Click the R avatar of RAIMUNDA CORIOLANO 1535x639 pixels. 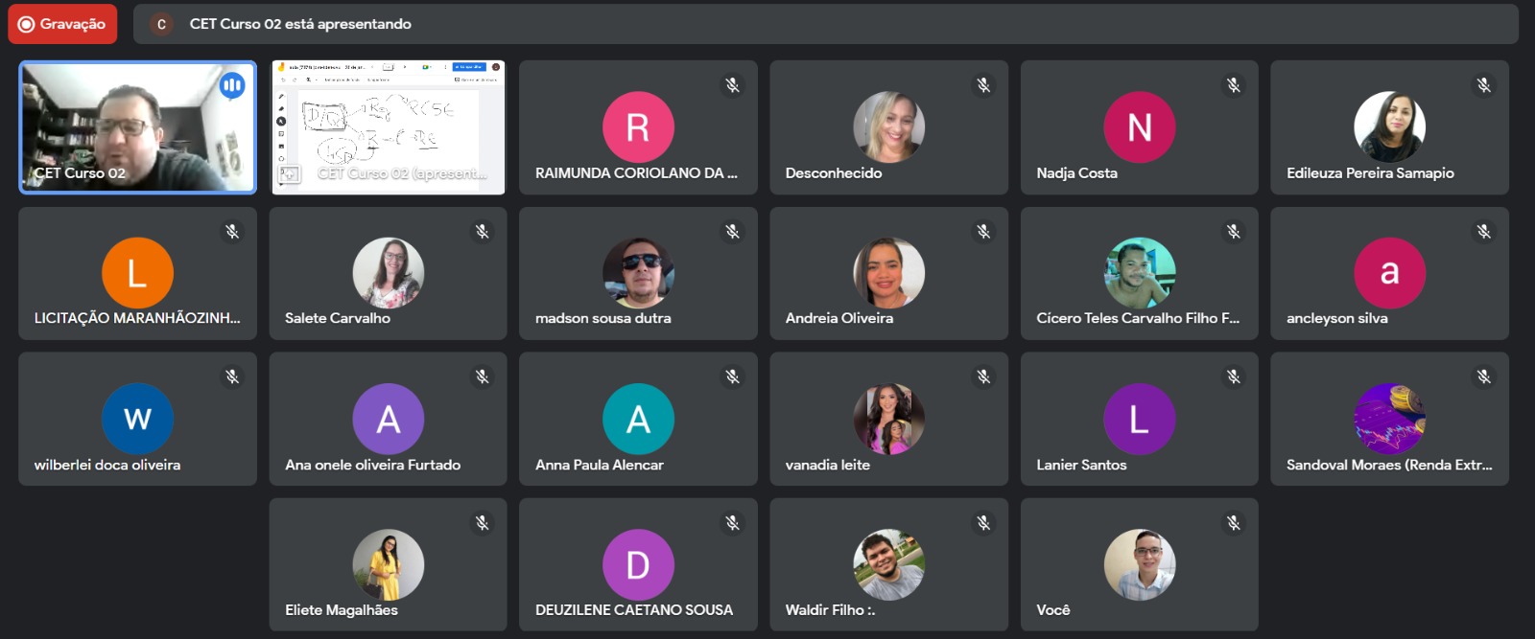click(x=638, y=126)
